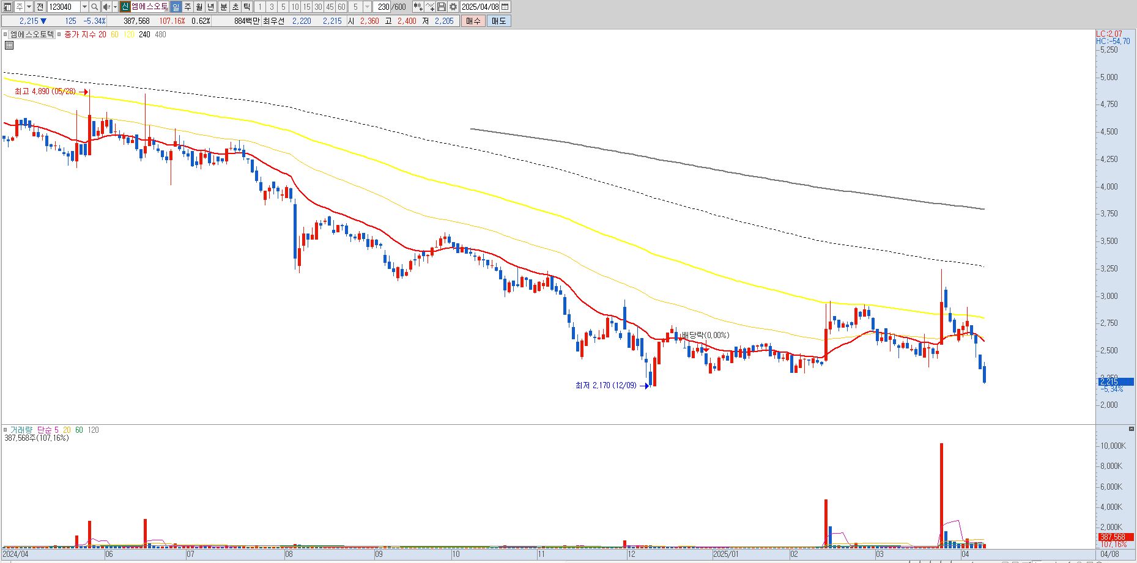1137x563 pixels.
Task: Select the 3-minute interval button
Action: point(272,7)
